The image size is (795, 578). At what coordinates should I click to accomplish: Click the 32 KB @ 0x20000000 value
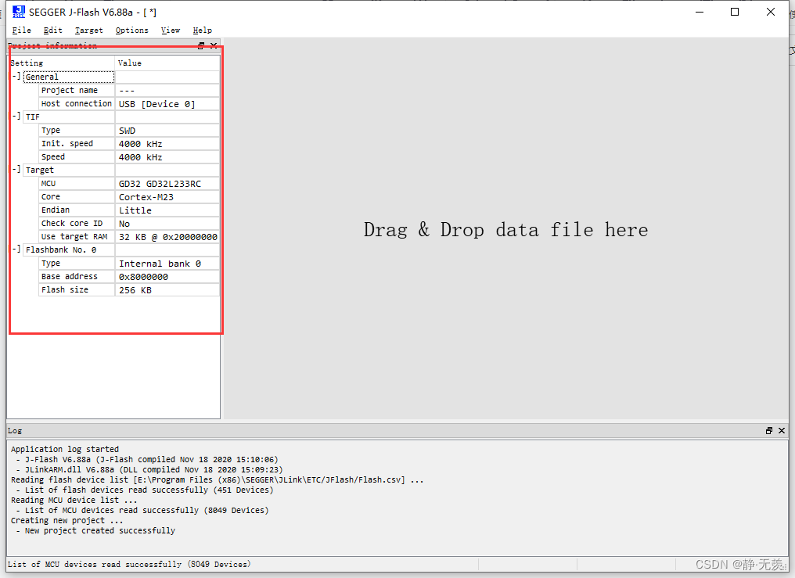point(167,236)
